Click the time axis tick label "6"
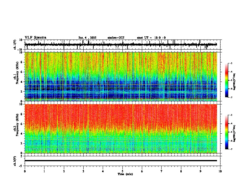The height and width of the screenshot is (192, 248). [x=142, y=171]
